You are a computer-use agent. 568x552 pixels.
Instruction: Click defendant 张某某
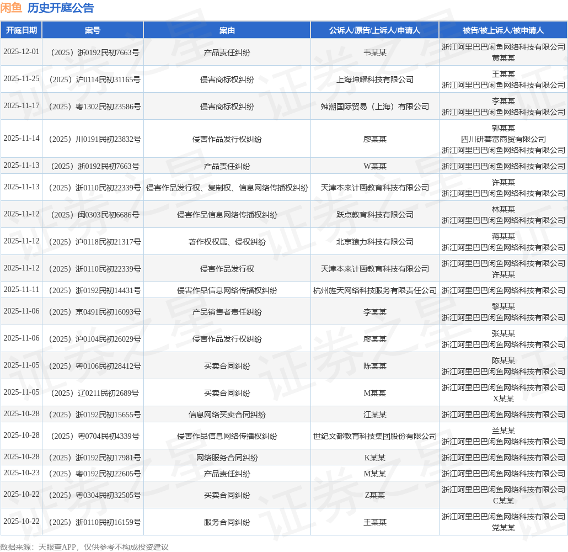click(x=503, y=333)
